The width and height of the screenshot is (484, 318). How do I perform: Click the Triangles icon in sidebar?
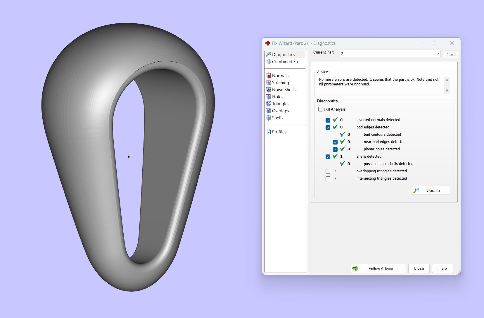pos(268,104)
